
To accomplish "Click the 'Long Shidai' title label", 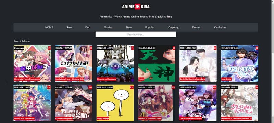I will pos(226,79).
